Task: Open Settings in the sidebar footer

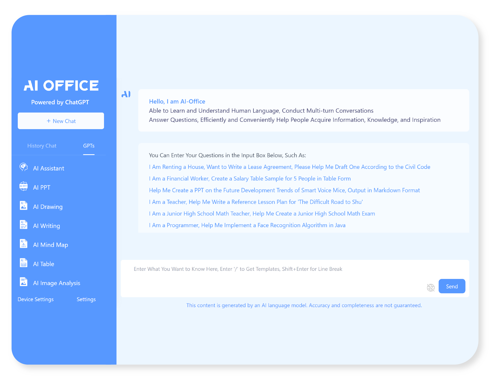Action: [86, 300]
